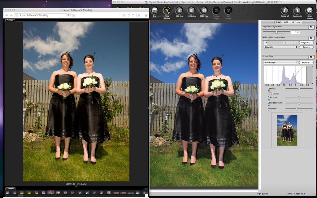Reset the Brightness adjustment

(311, 27)
